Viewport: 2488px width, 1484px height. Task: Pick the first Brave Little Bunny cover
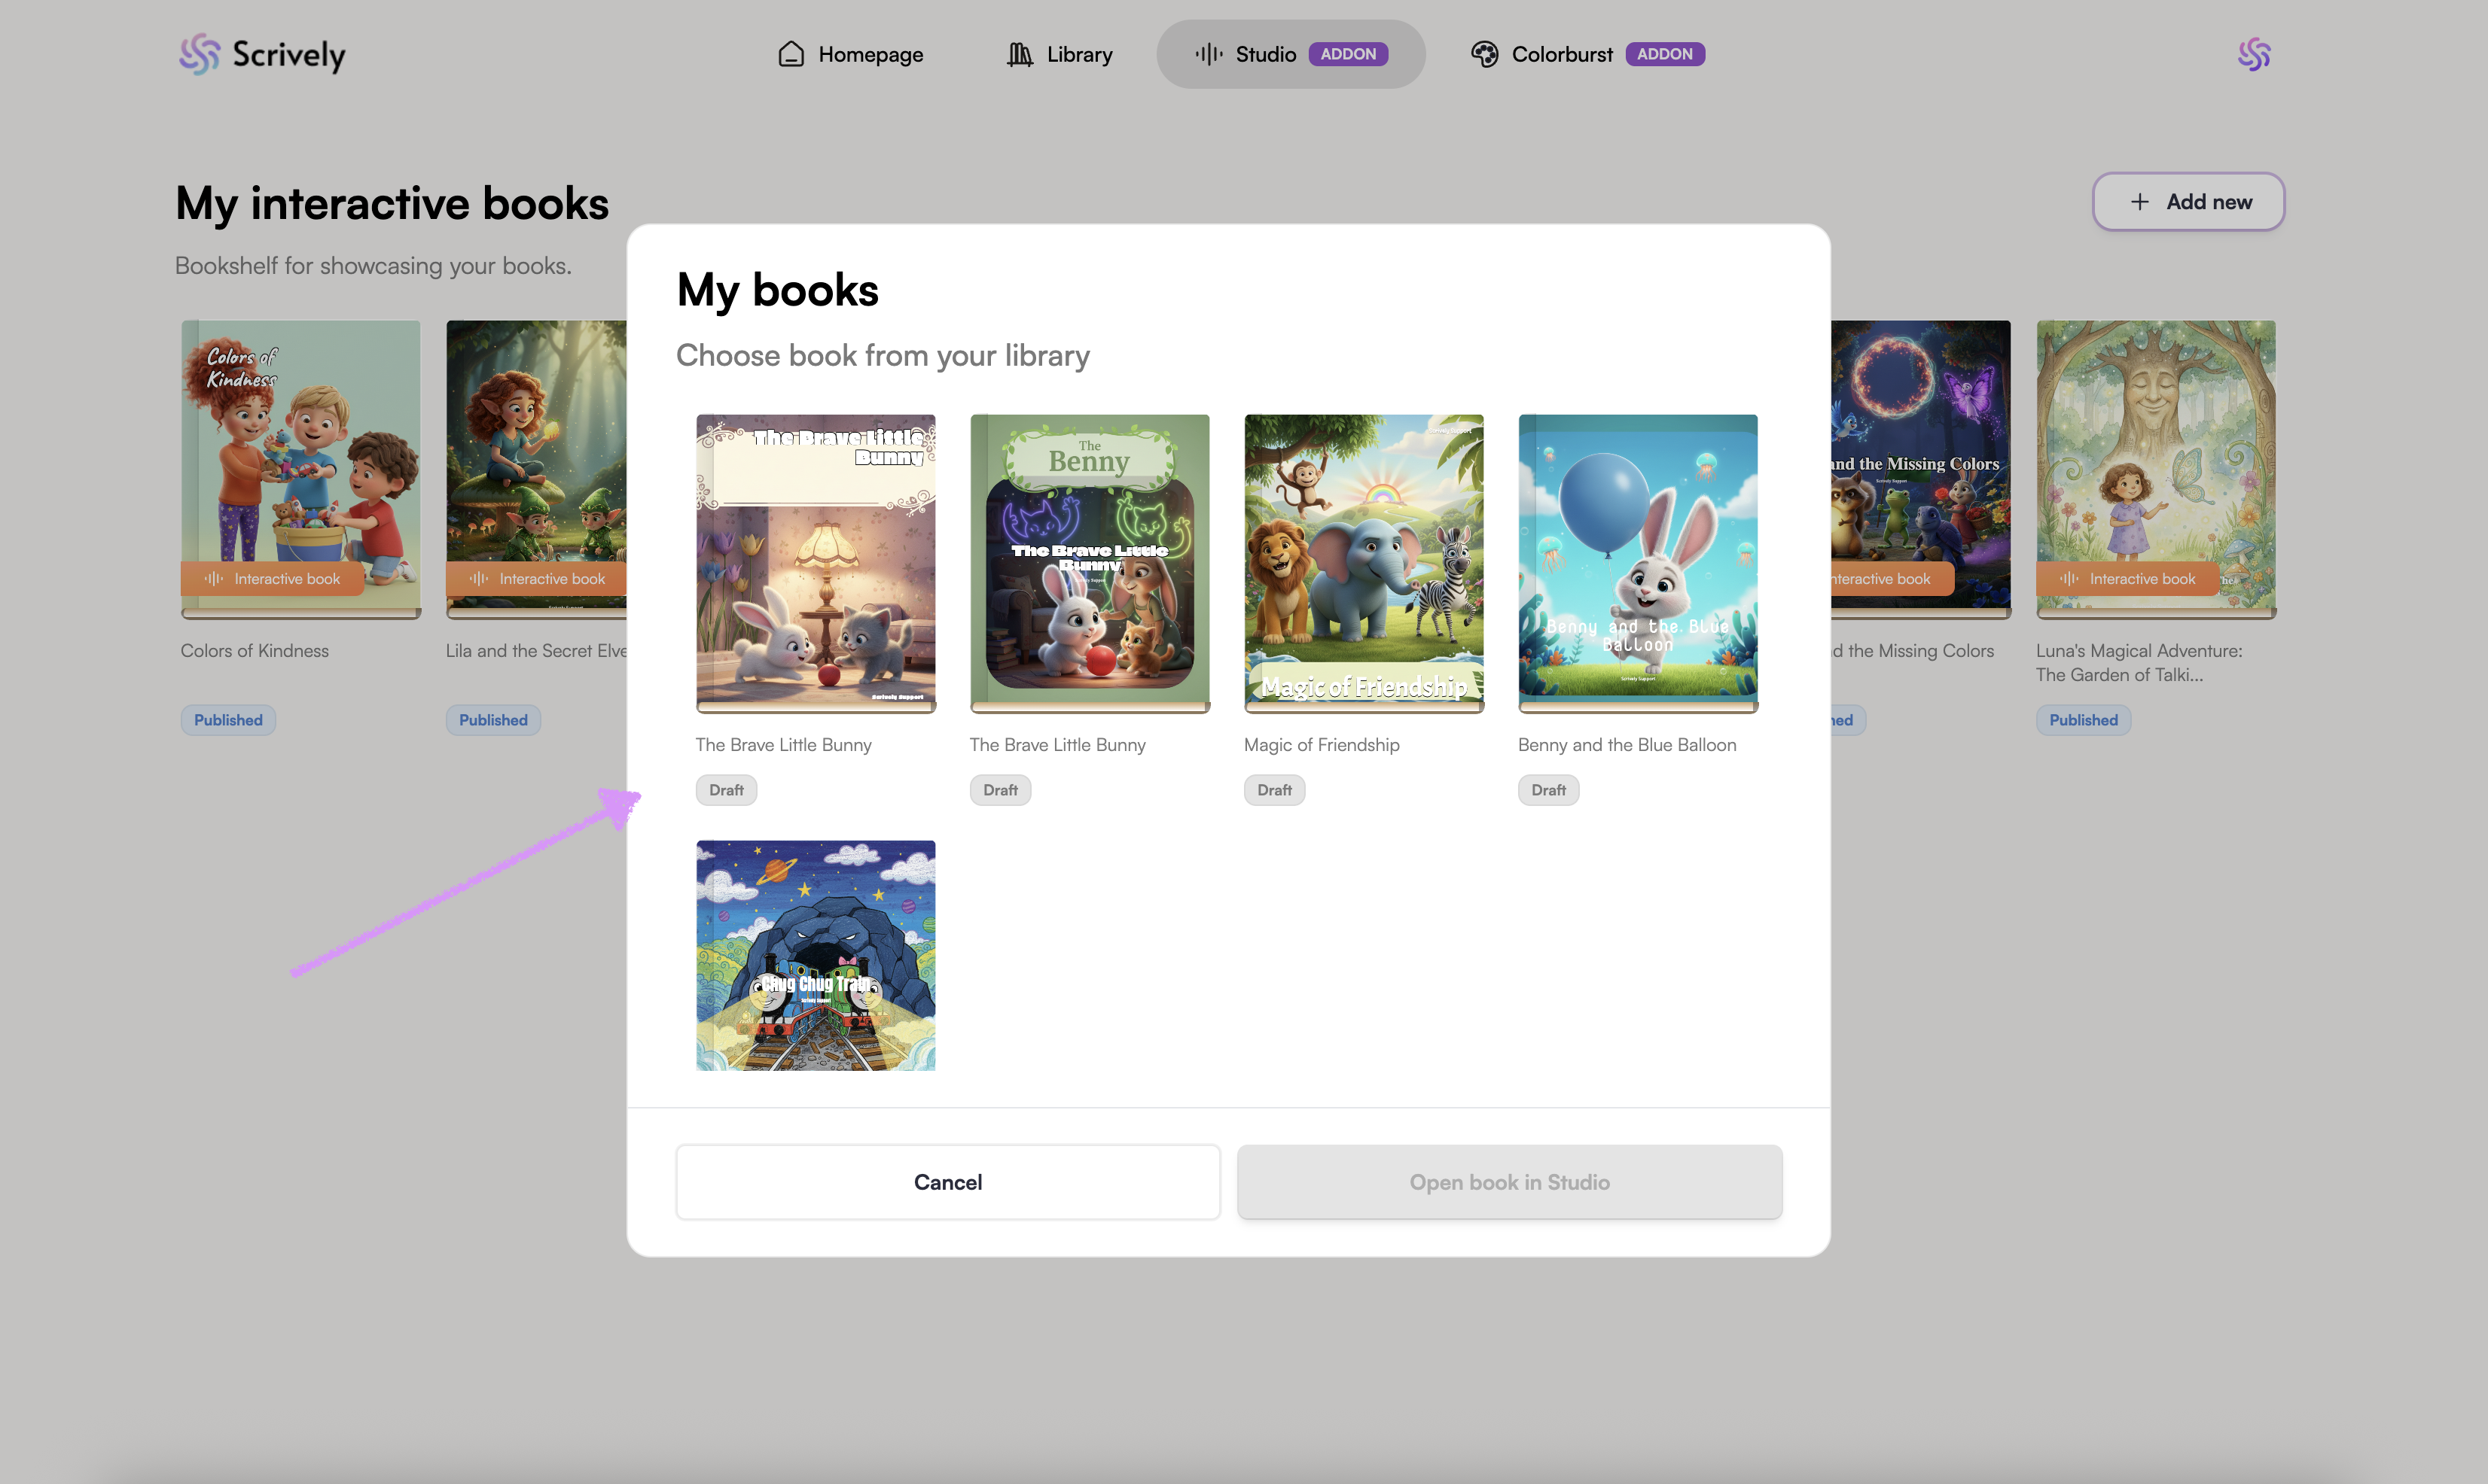[x=816, y=560]
